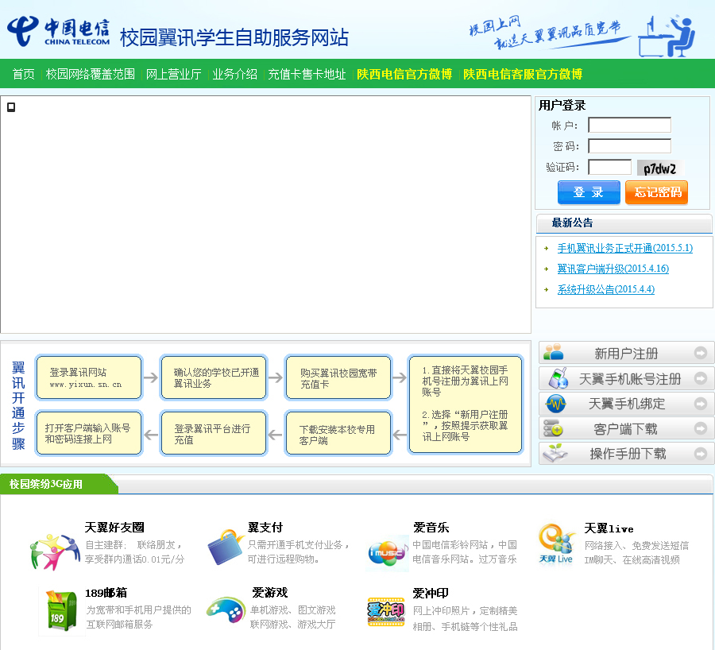Open announcement 手机翼讯业务正式开通(2015.5.1)
Image resolution: width=715 pixels, height=650 pixels.
point(624,248)
